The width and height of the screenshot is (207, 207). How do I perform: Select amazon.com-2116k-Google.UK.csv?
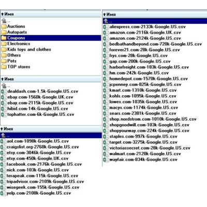click(145, 33)
